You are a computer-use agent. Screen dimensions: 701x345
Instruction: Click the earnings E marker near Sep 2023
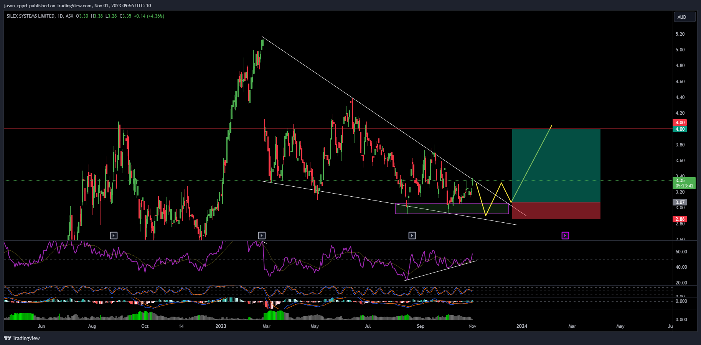(412, 235)
